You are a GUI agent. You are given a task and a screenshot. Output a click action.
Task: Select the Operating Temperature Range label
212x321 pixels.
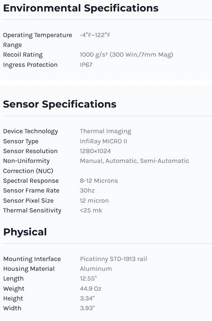37,40
